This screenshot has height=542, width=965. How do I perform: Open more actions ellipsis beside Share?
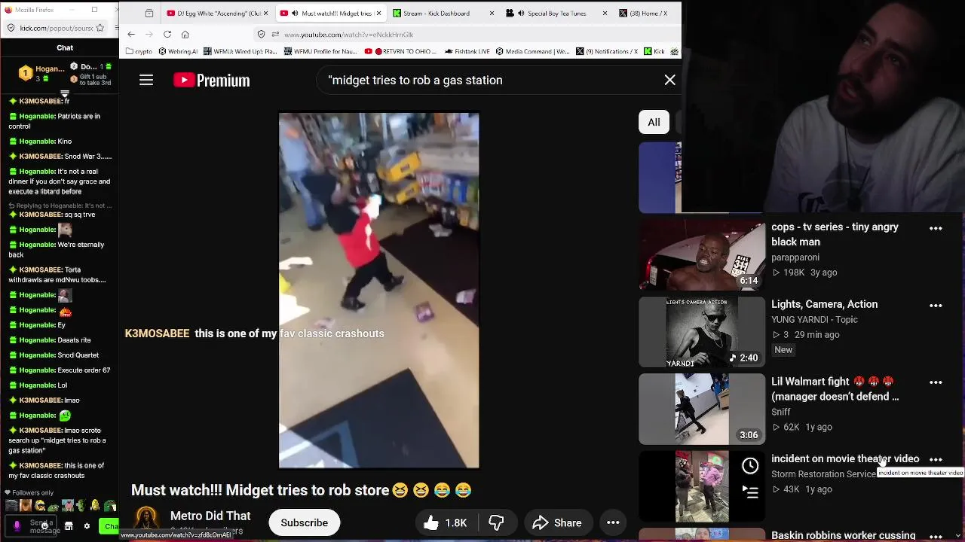coord(613,522)
